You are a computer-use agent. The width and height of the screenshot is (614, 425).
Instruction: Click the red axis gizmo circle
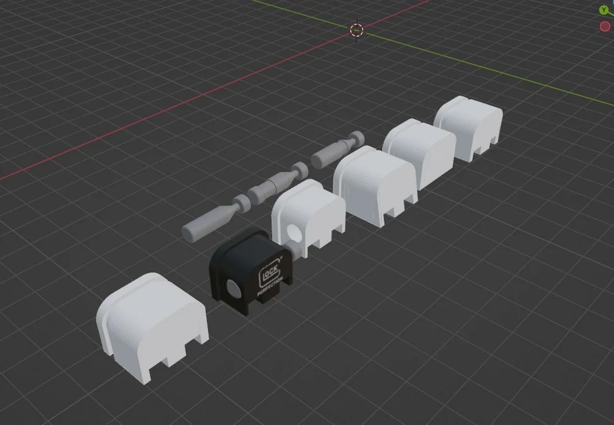[x=605, y=26]
